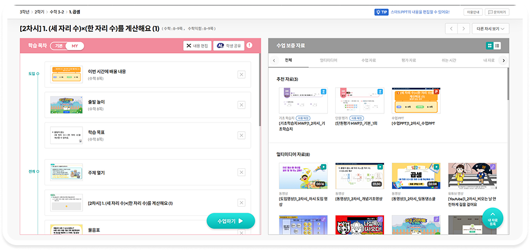The width and height of the screenshot is (530, 250).
Task: Open the 수업 자료 tab
Action: [368, 60]
